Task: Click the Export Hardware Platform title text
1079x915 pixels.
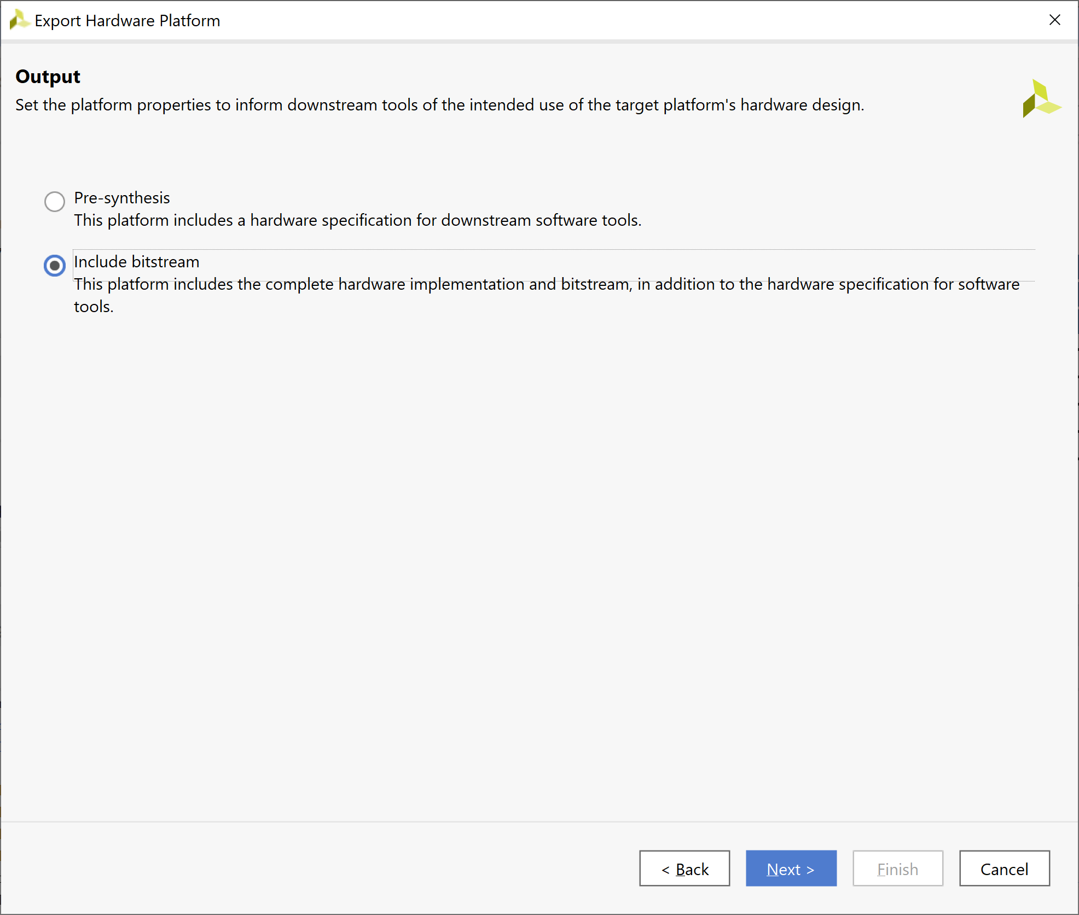Action: pos(127,20)
